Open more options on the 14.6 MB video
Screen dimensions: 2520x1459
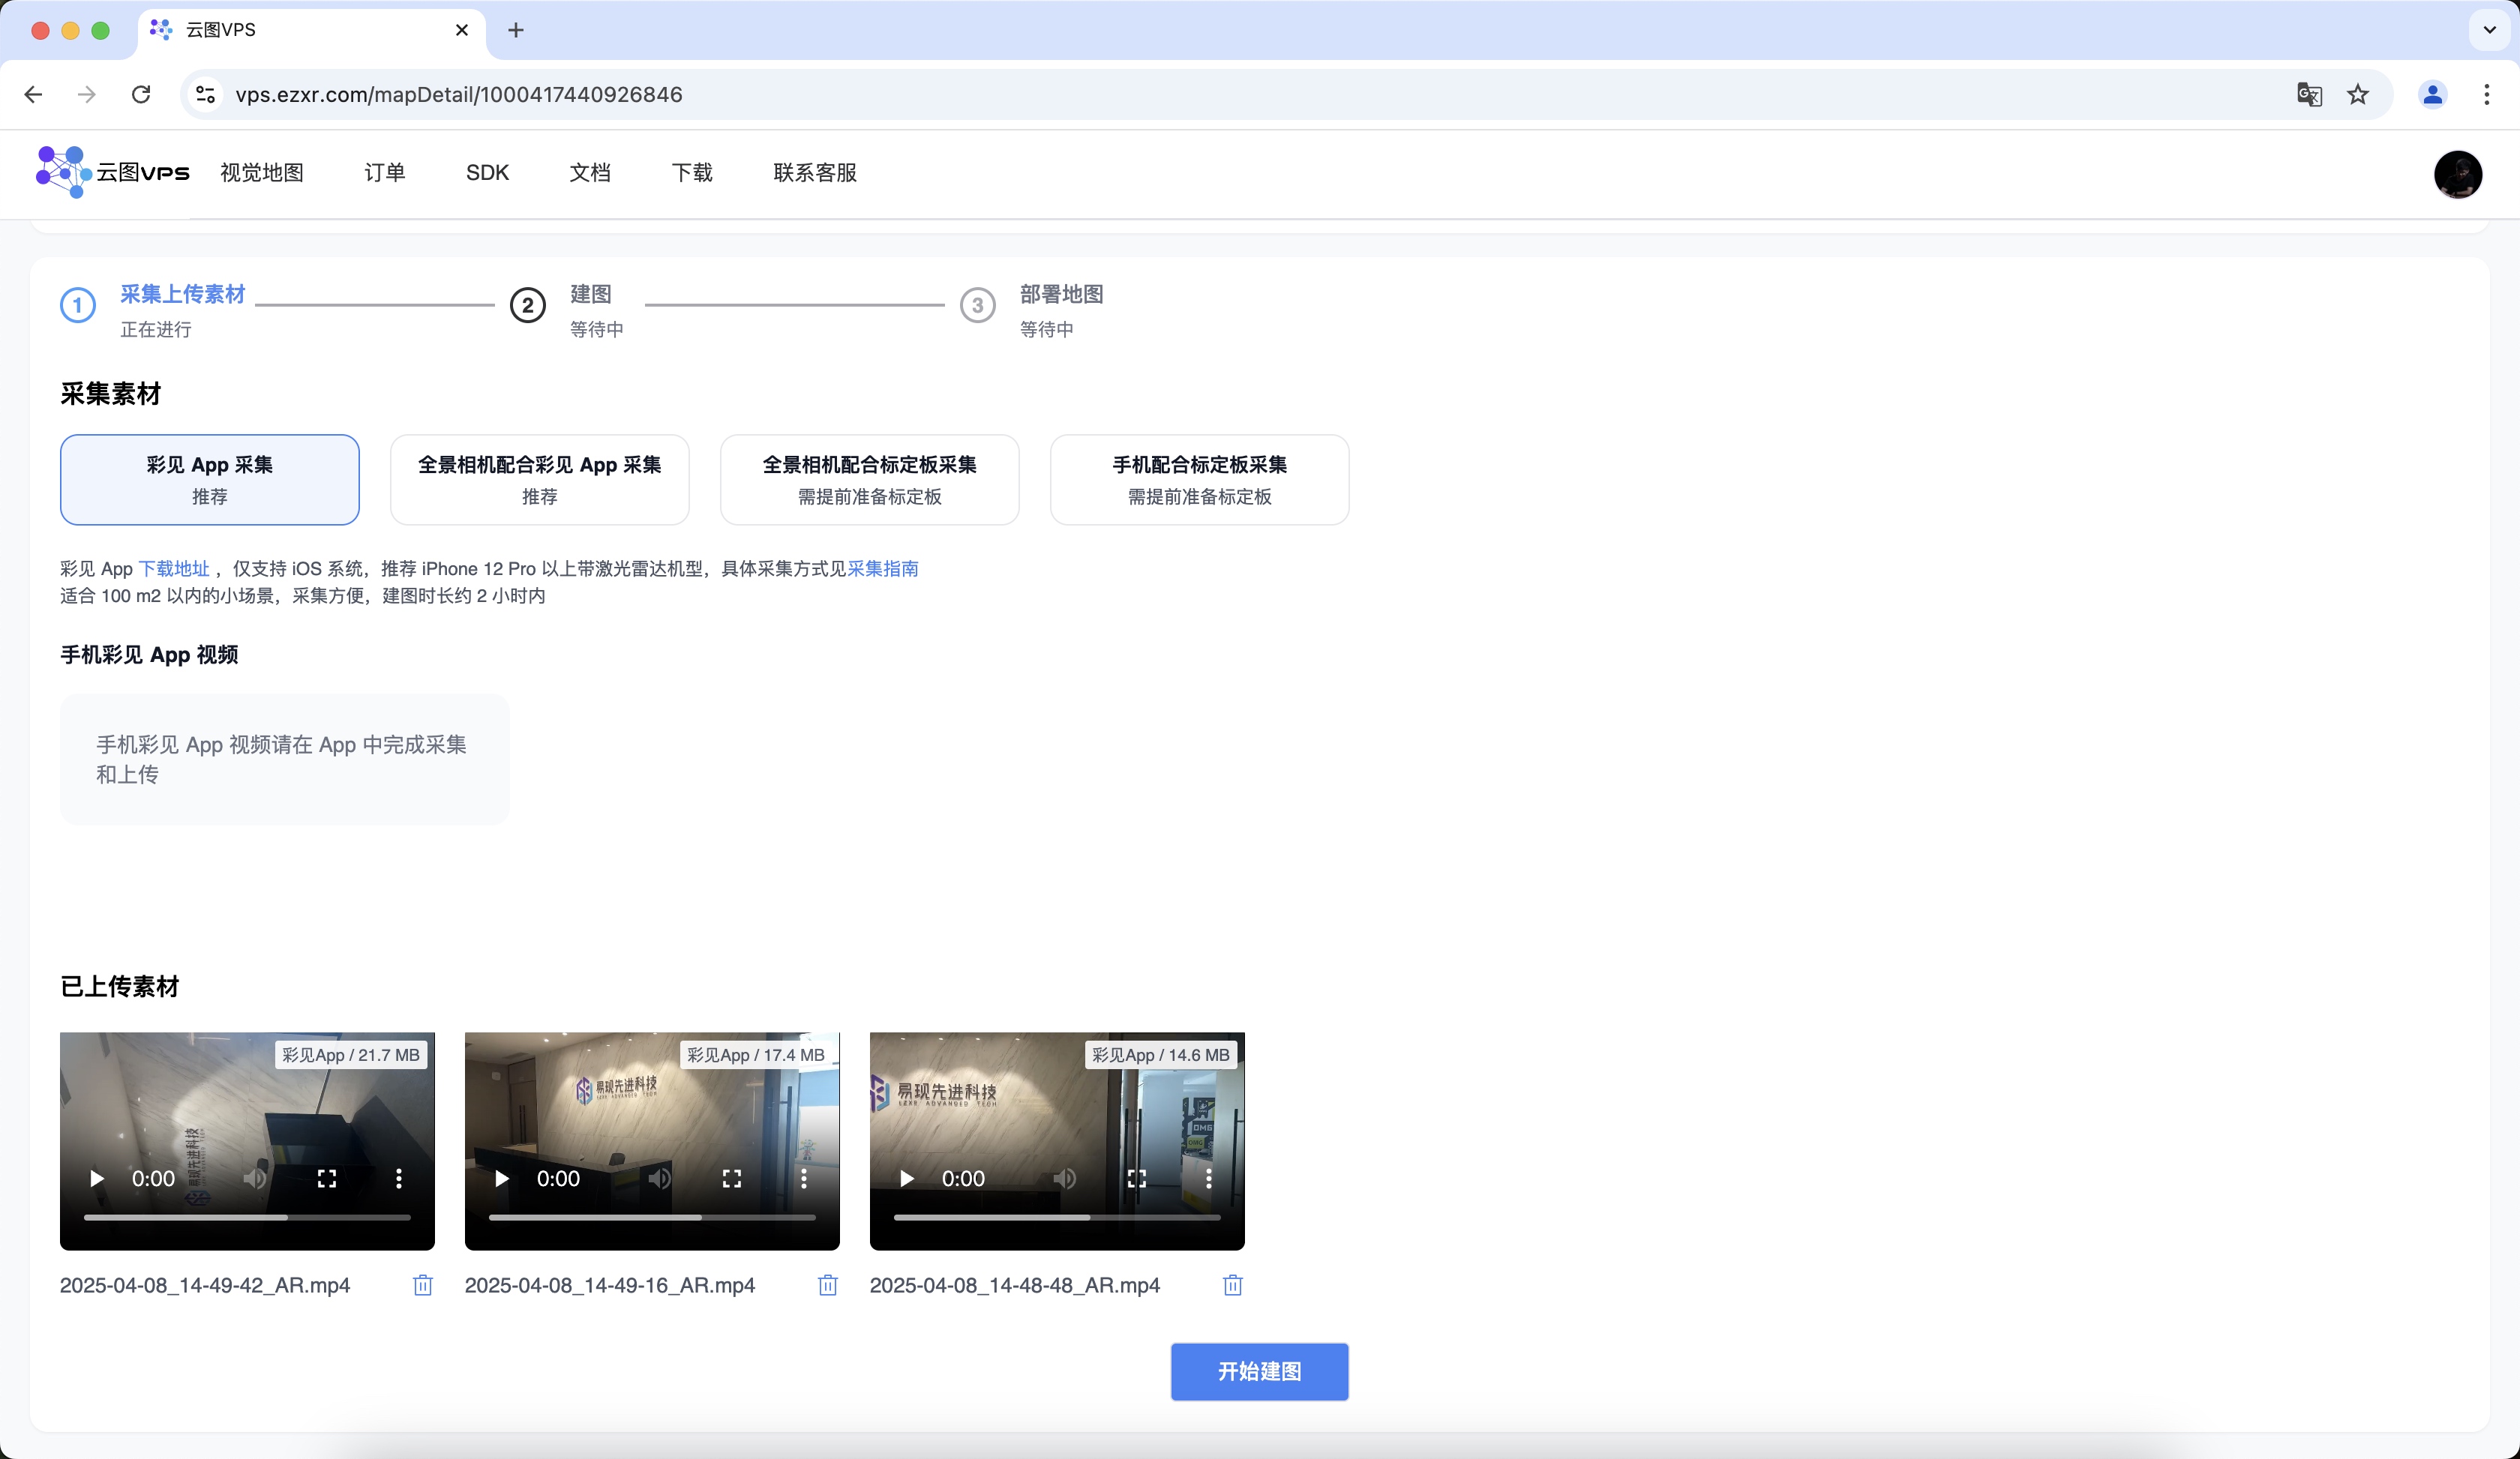point(1208,1178)
